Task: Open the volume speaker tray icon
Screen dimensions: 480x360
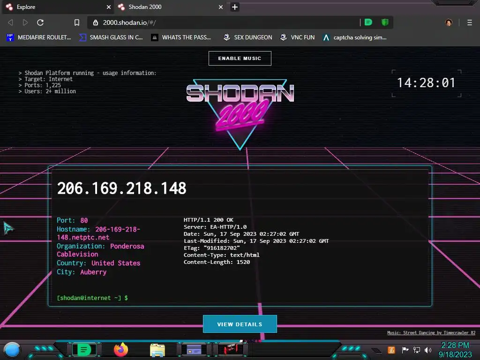Action: point(427,350)
